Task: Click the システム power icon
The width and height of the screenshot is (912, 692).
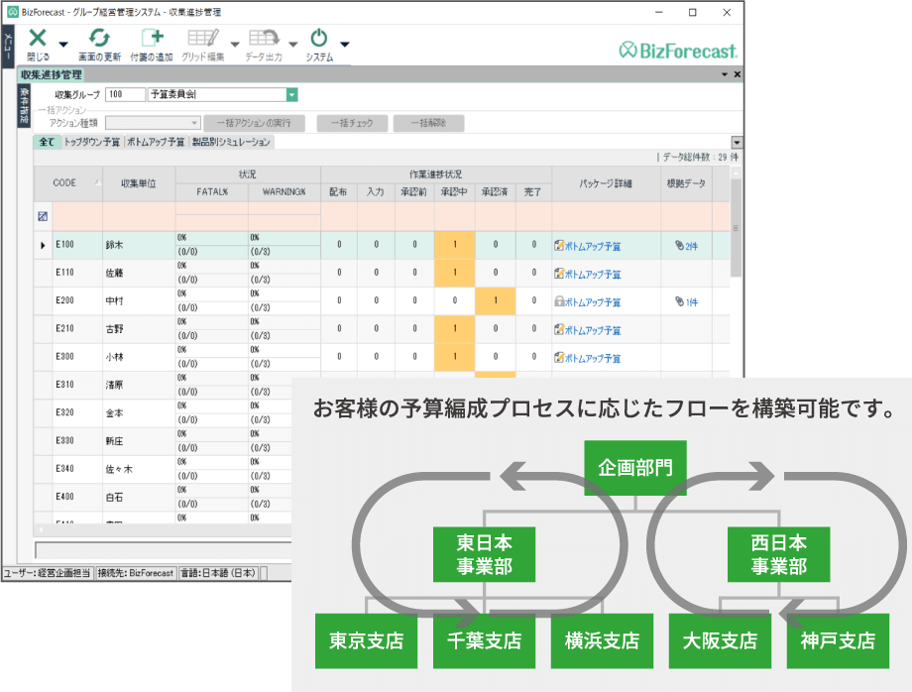Action: pyautogui.click(x=319, y=38)
